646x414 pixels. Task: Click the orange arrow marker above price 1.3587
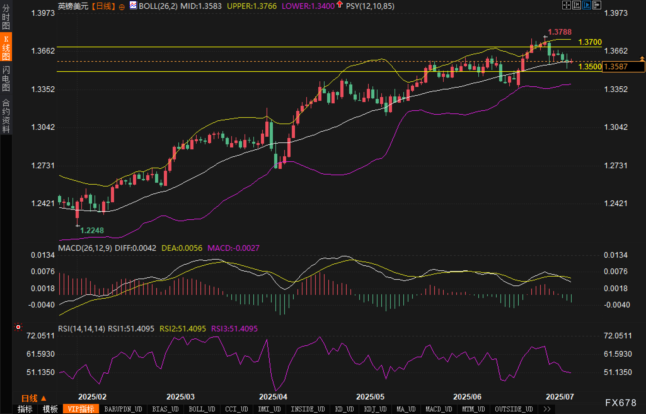pos(642,59)
